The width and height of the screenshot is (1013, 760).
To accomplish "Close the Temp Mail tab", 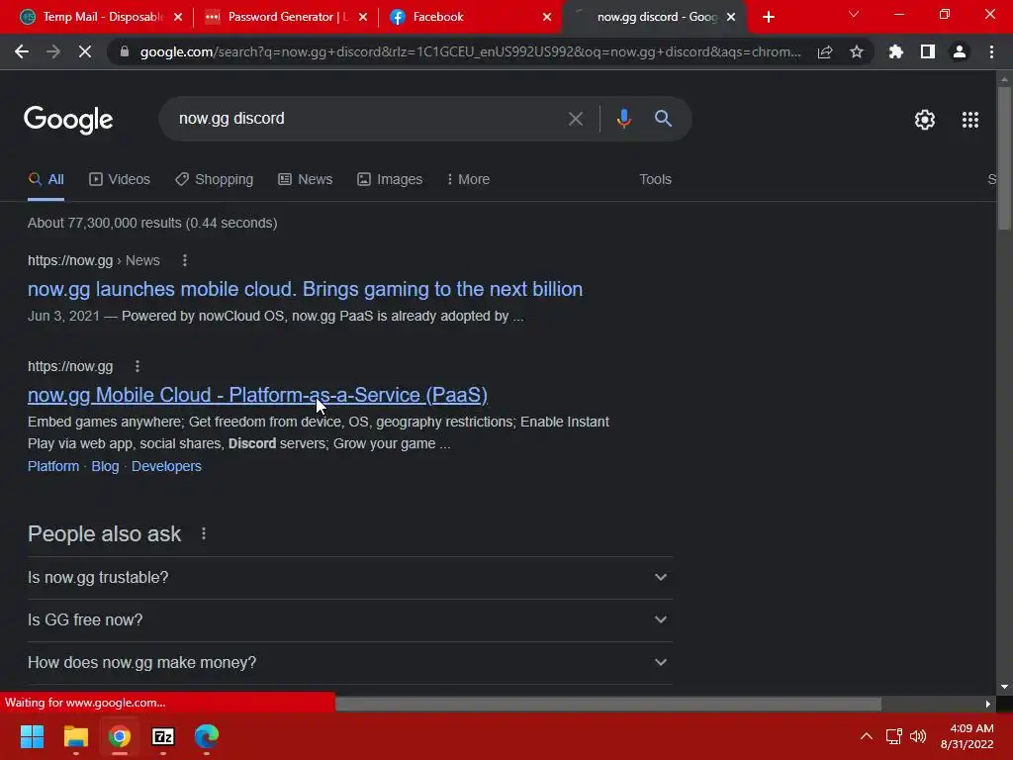I will [x=178, y=17].
